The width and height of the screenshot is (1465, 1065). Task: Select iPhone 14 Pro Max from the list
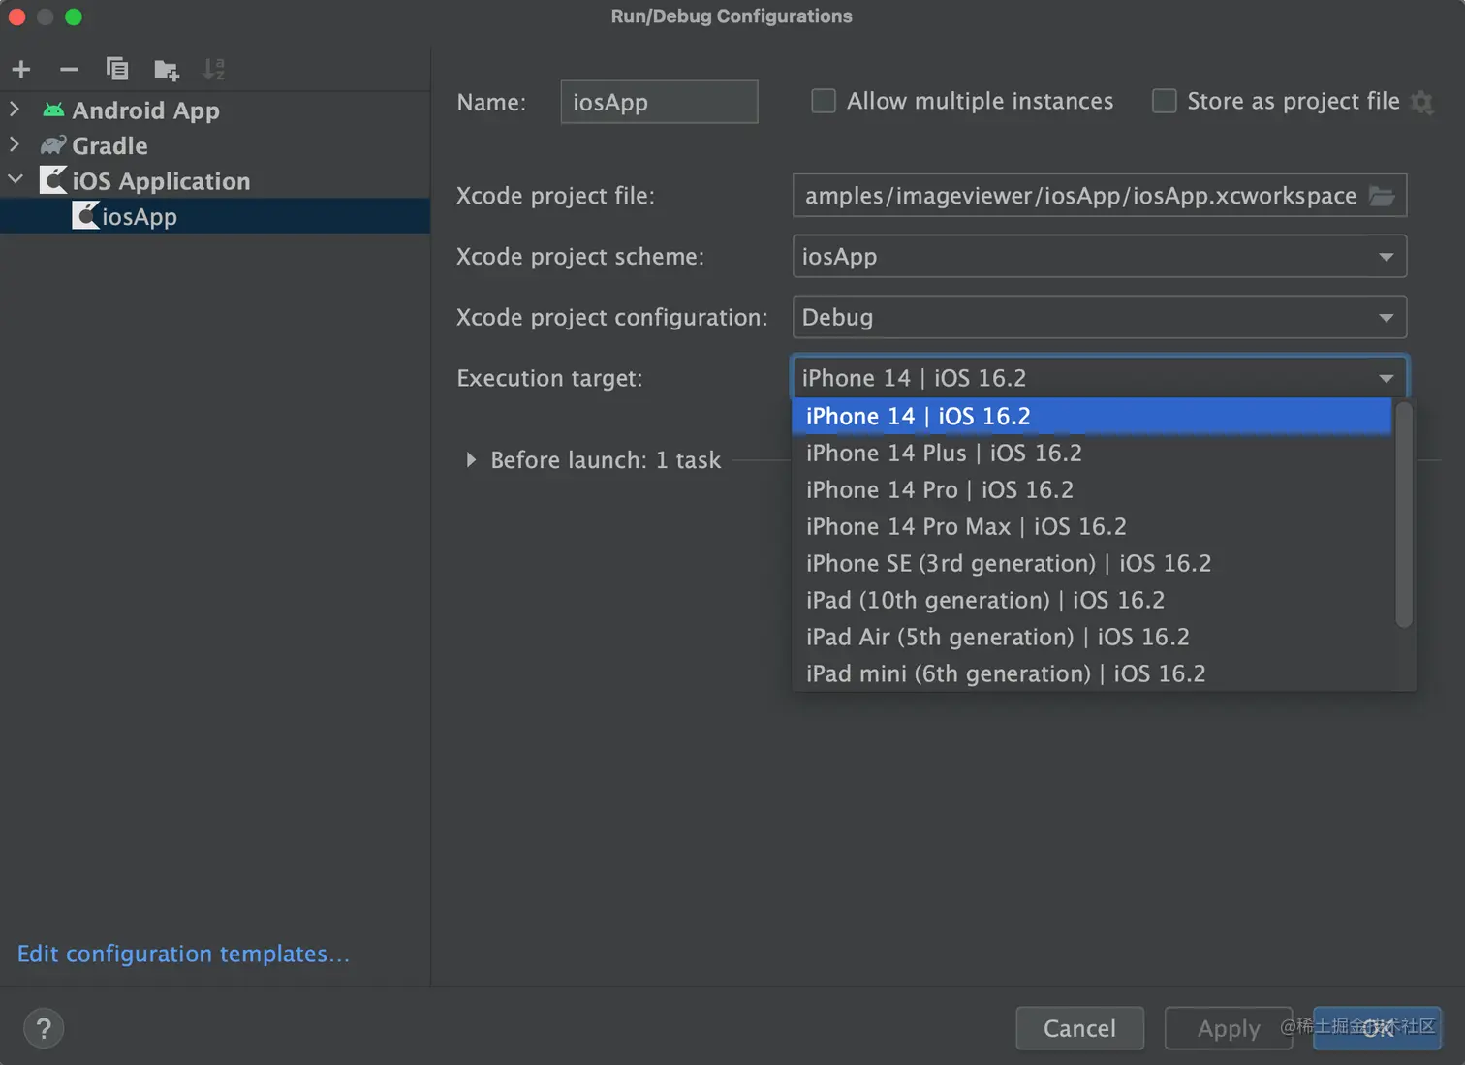(x=966, y=527)
